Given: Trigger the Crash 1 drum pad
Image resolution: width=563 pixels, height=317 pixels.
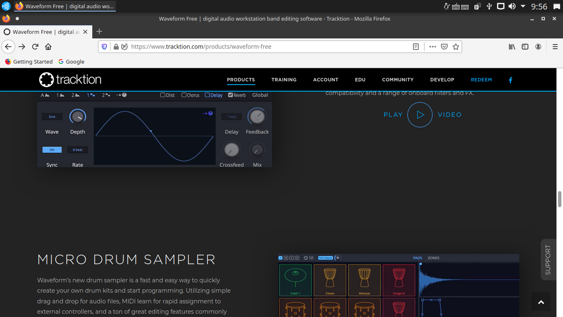Looking at the screenshot, I should coord(295,280).
